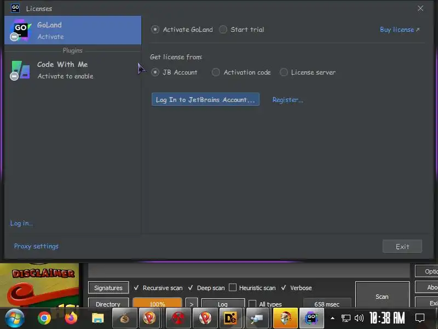Image resolution: width=438 pixels, height=329 pixels.
Task: Open Proxy settings
Action: [36, 246]
